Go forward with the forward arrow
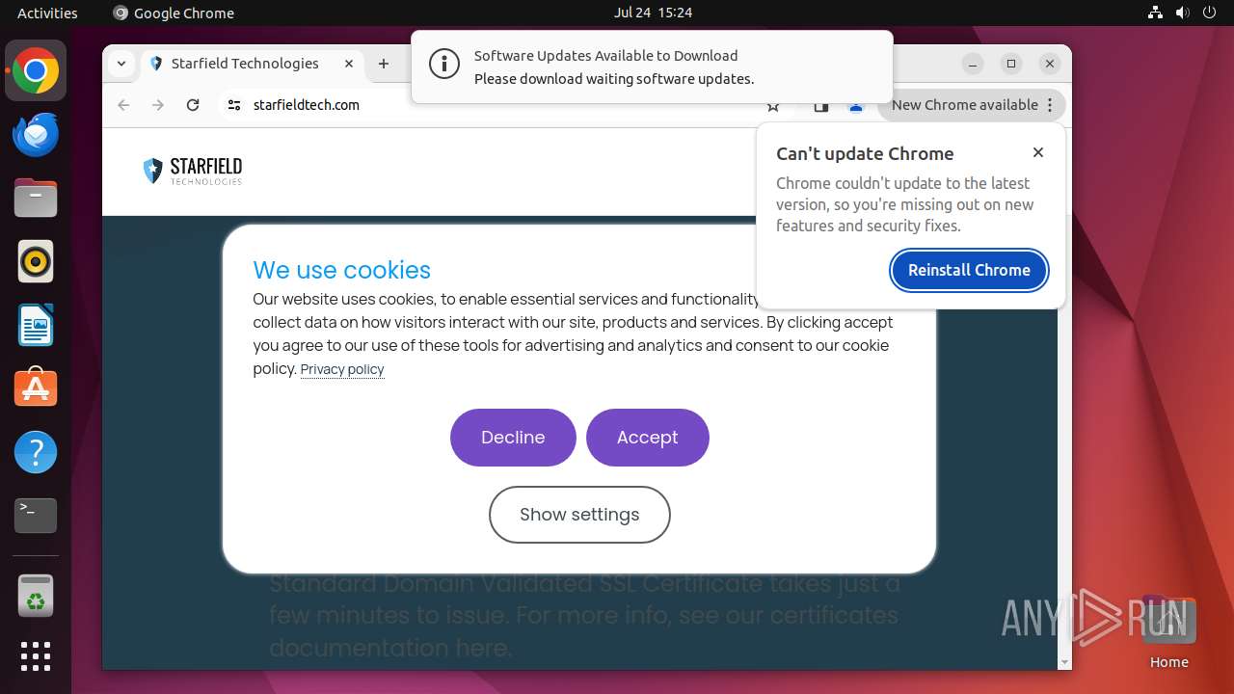The width and height of the screenshot is (1234, 694). [158, 105]
